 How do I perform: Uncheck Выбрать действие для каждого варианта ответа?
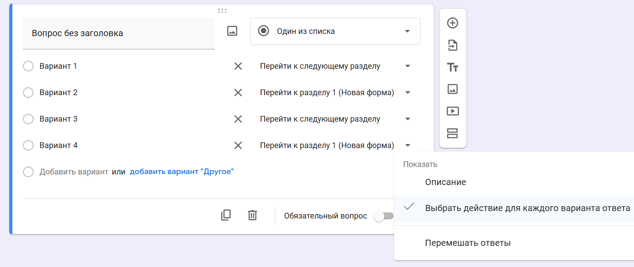click(514, 208)
